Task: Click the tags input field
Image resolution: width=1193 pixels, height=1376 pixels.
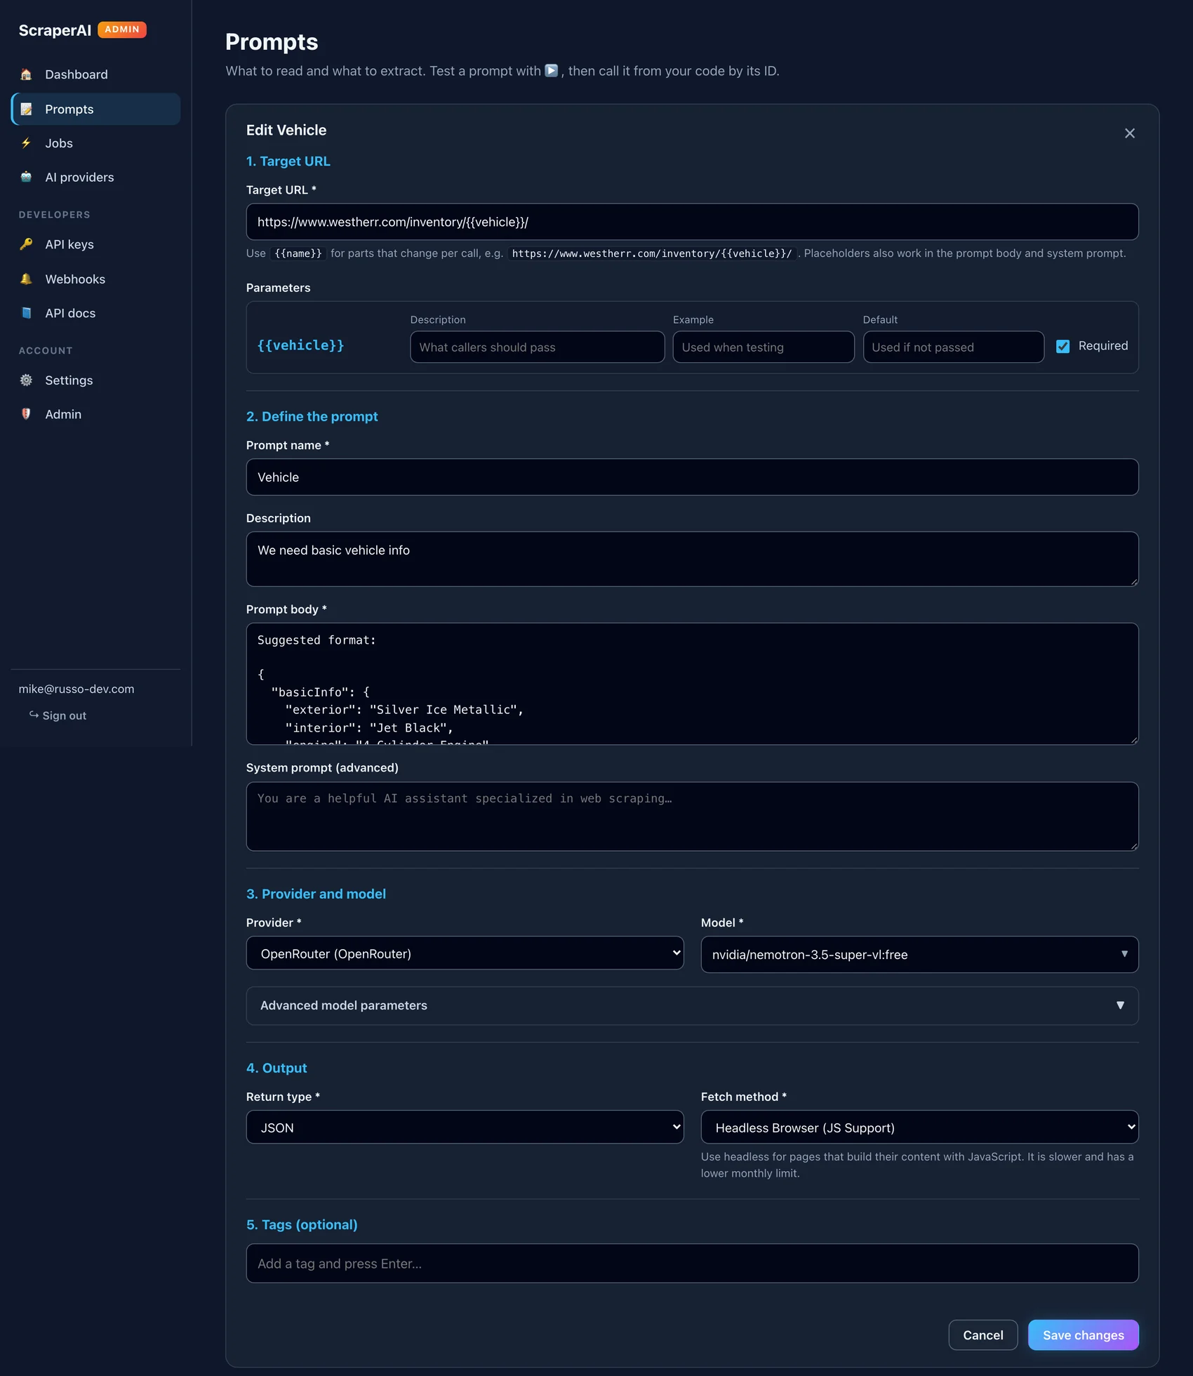Action: click(x=692, y=1264)
